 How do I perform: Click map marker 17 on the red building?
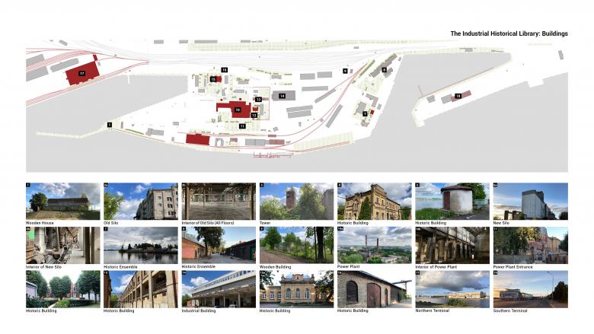[81, 73]
